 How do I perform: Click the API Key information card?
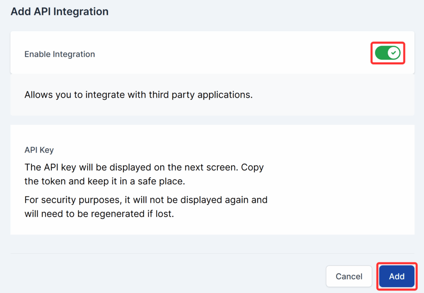pyautogui.click(x=212, y=178)
